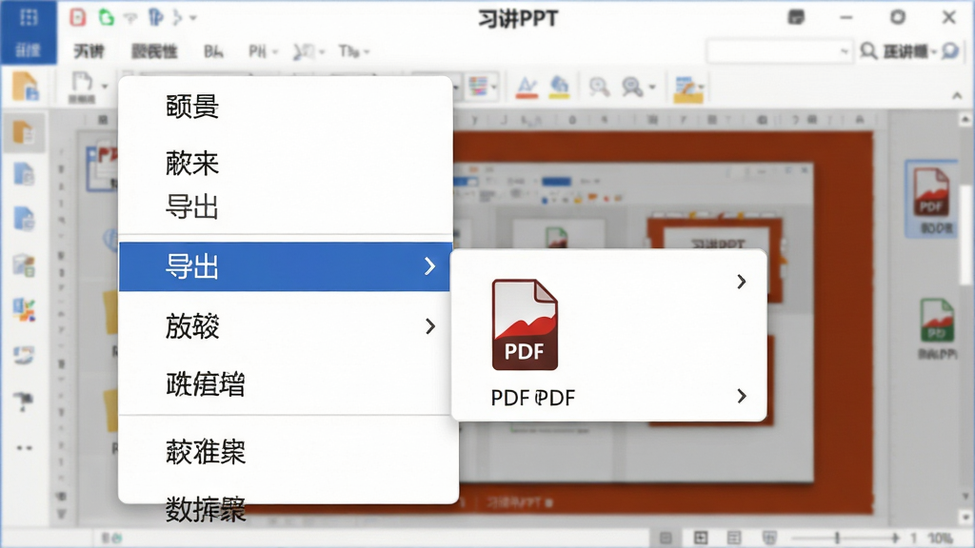
Task: Open the ribbon display options icon
Action: click(796, 17)
